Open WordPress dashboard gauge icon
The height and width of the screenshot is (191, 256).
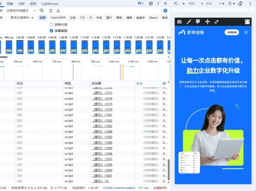point(179,22)
